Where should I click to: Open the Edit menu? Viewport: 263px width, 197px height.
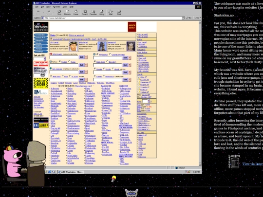[42, 7]
